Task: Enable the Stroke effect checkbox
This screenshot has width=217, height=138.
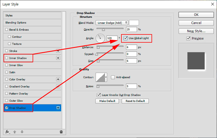Action: 7,51
